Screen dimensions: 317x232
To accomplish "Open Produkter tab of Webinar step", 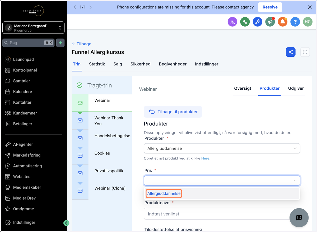I will (x=269, y=88).
